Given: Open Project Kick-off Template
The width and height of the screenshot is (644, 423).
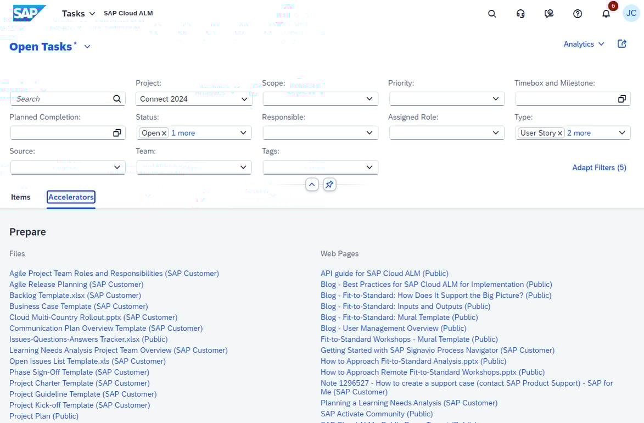Looking at the screenshot, I should [80, 405].
